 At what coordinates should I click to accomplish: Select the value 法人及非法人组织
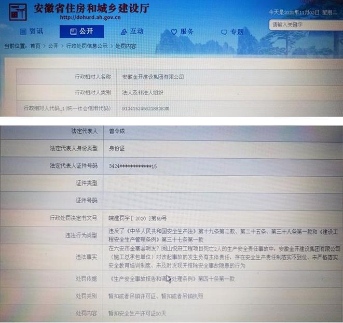143,92
